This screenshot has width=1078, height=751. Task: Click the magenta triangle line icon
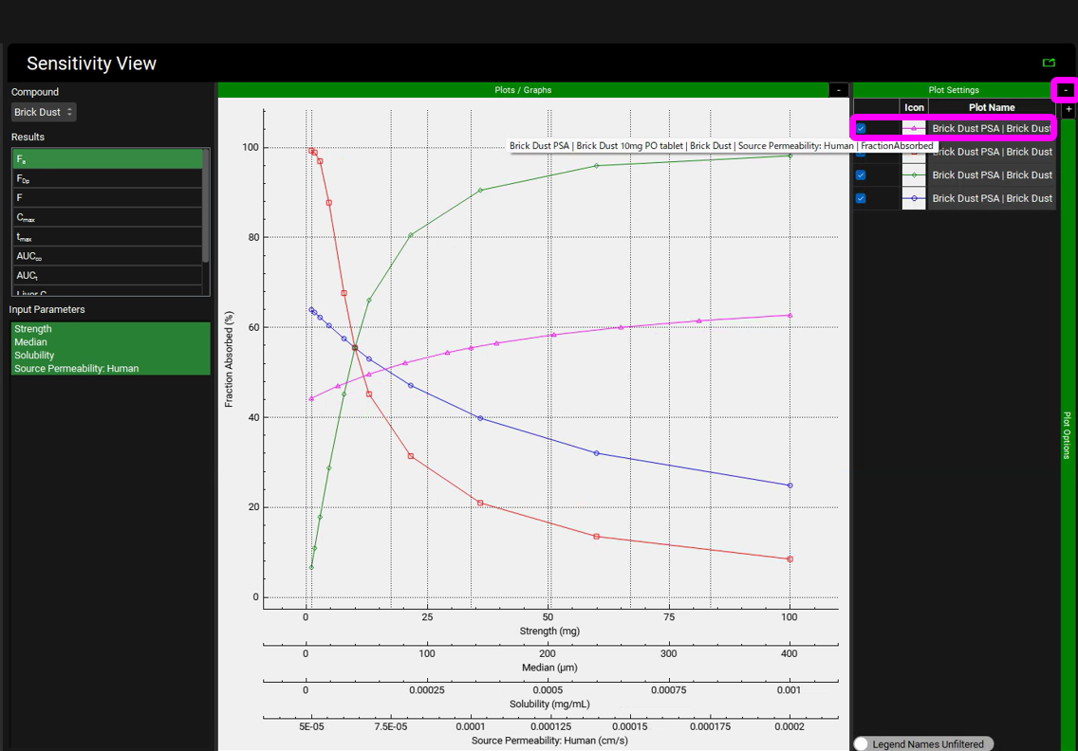click(914, 128)
